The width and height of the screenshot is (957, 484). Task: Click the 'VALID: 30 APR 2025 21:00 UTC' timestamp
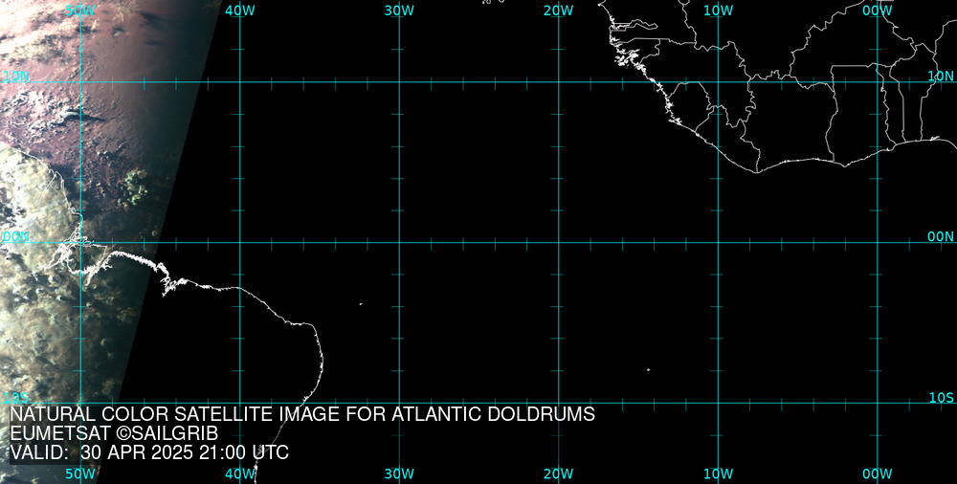149,452
